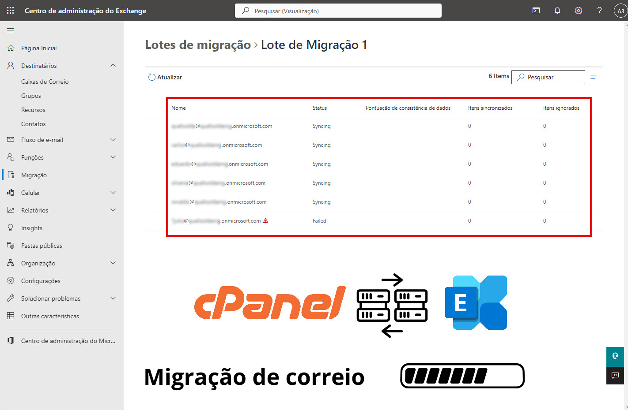Open the filter lines icon beside search
The height and width of the screenshot is (410, 628).
(594, 77)
